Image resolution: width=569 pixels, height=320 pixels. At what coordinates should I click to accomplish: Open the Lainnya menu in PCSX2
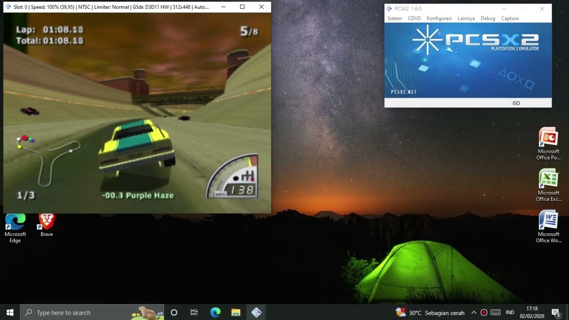pyautogui.click(x=466, y=18)
